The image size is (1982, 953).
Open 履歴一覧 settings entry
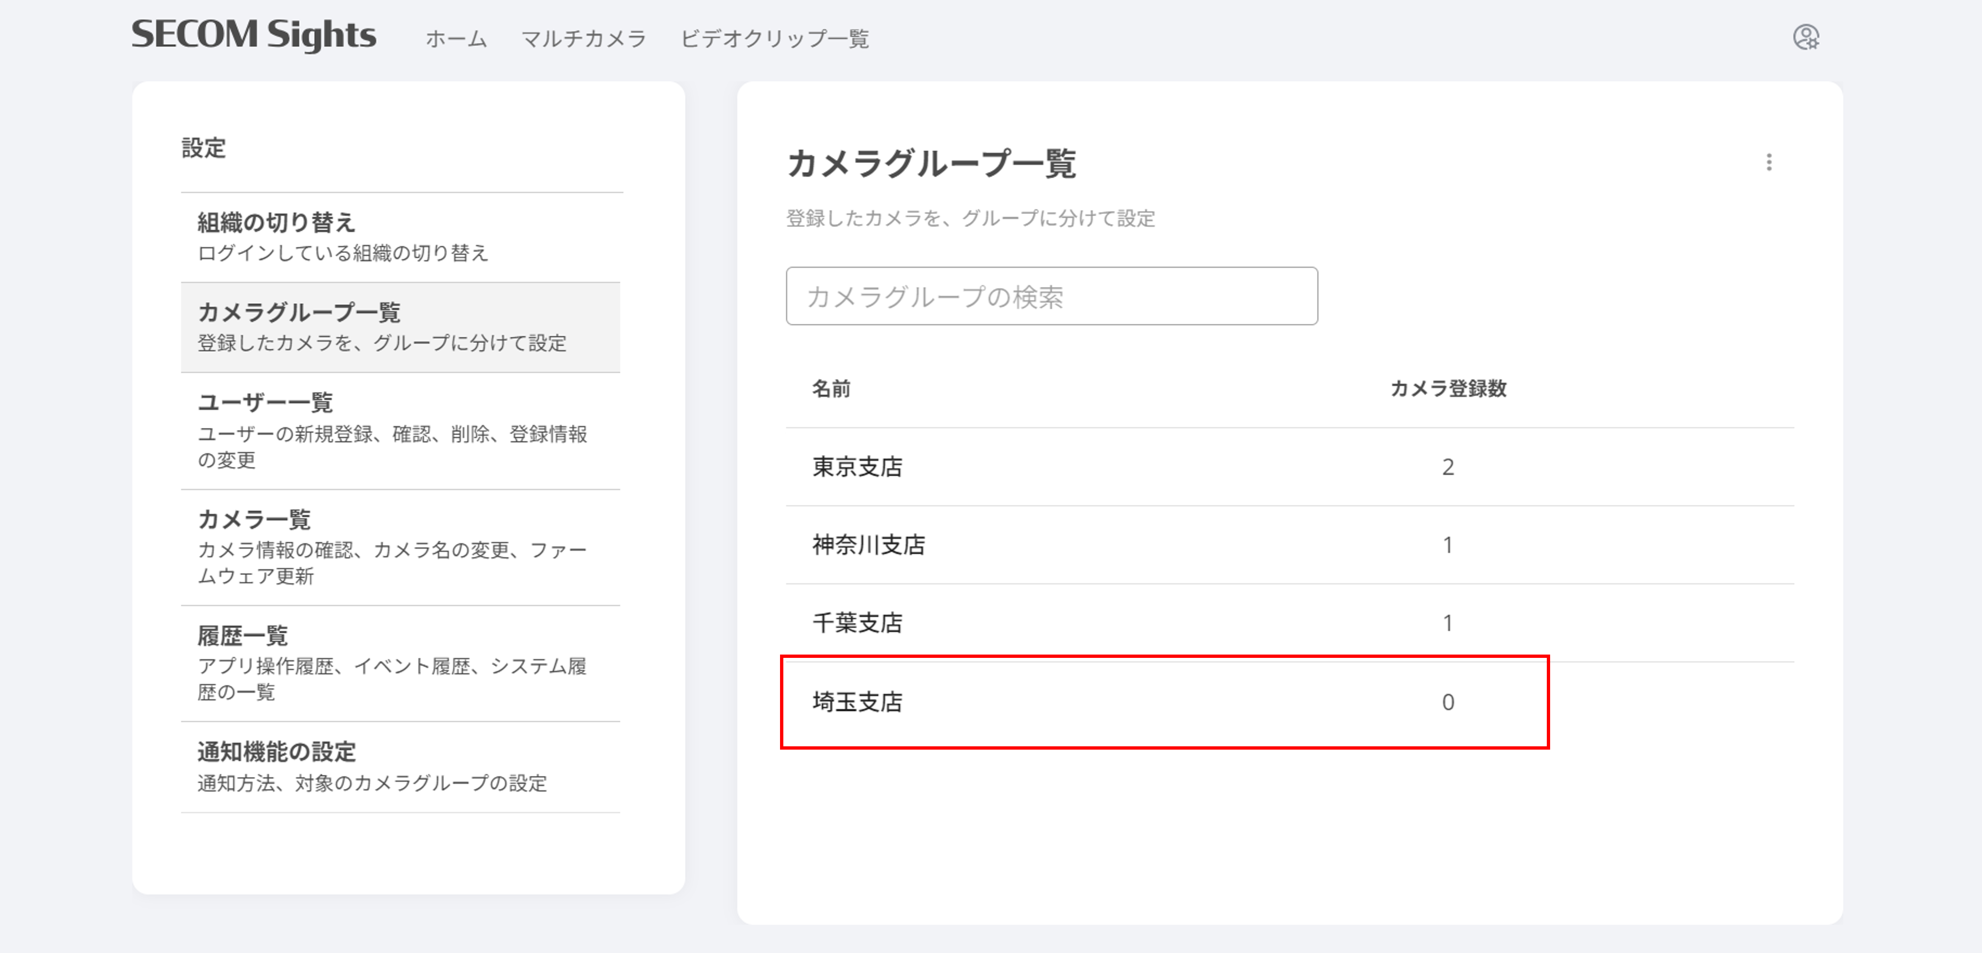click(401, 664)
